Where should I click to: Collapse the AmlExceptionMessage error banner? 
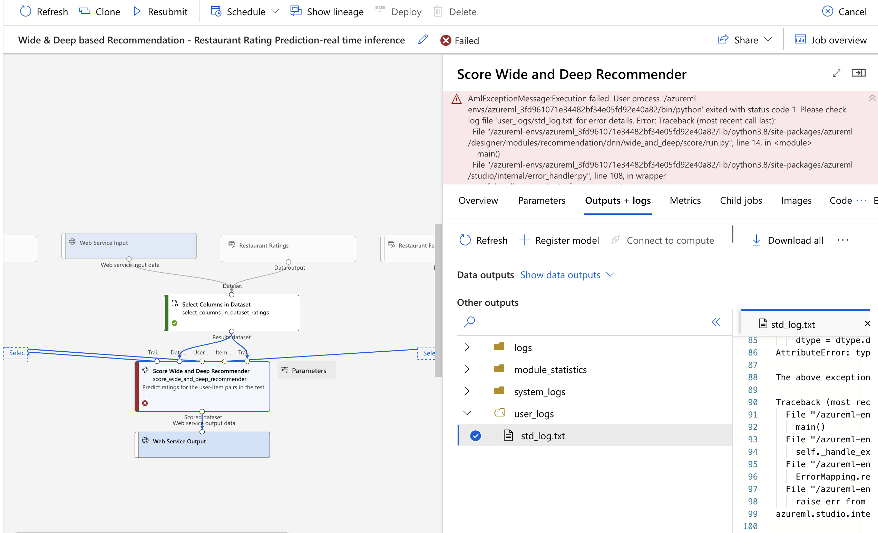[872, 98]
